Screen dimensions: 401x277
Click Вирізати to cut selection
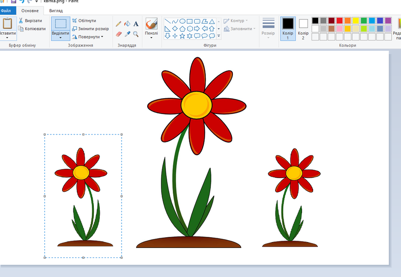[x=30, y=21]
